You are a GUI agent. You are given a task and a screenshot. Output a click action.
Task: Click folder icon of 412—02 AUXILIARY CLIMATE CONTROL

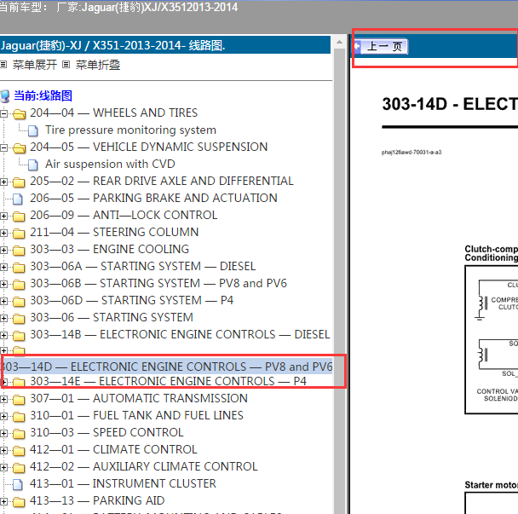[19, 468]
